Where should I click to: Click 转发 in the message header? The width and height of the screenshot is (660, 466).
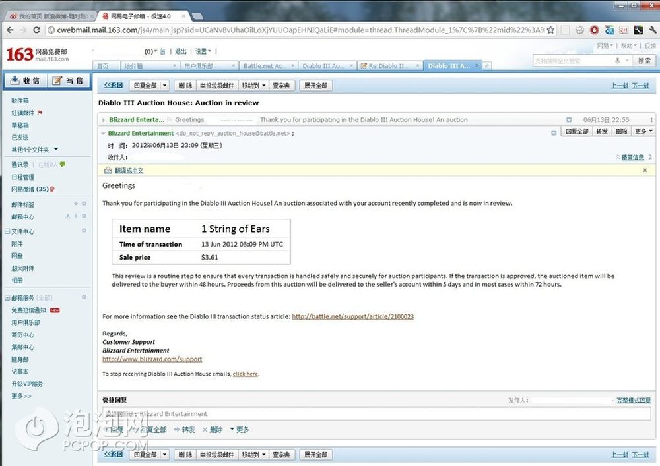point(602,131)
